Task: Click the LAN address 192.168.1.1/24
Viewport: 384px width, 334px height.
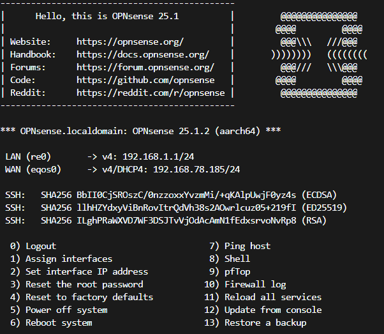Action: (158, 156)
